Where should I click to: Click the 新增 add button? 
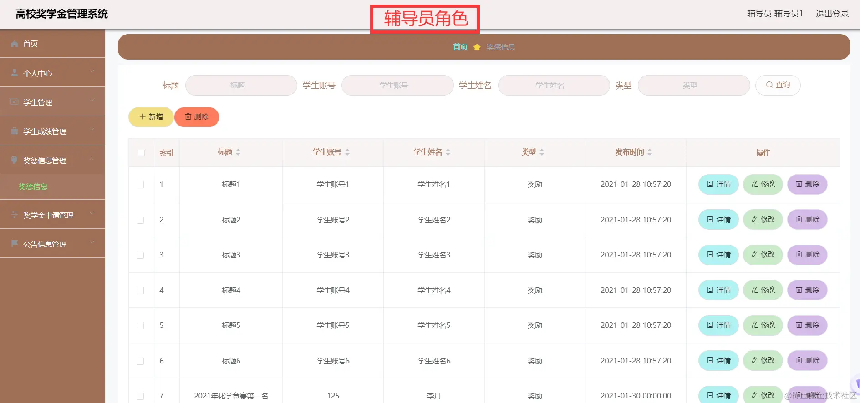pos(151,117)
